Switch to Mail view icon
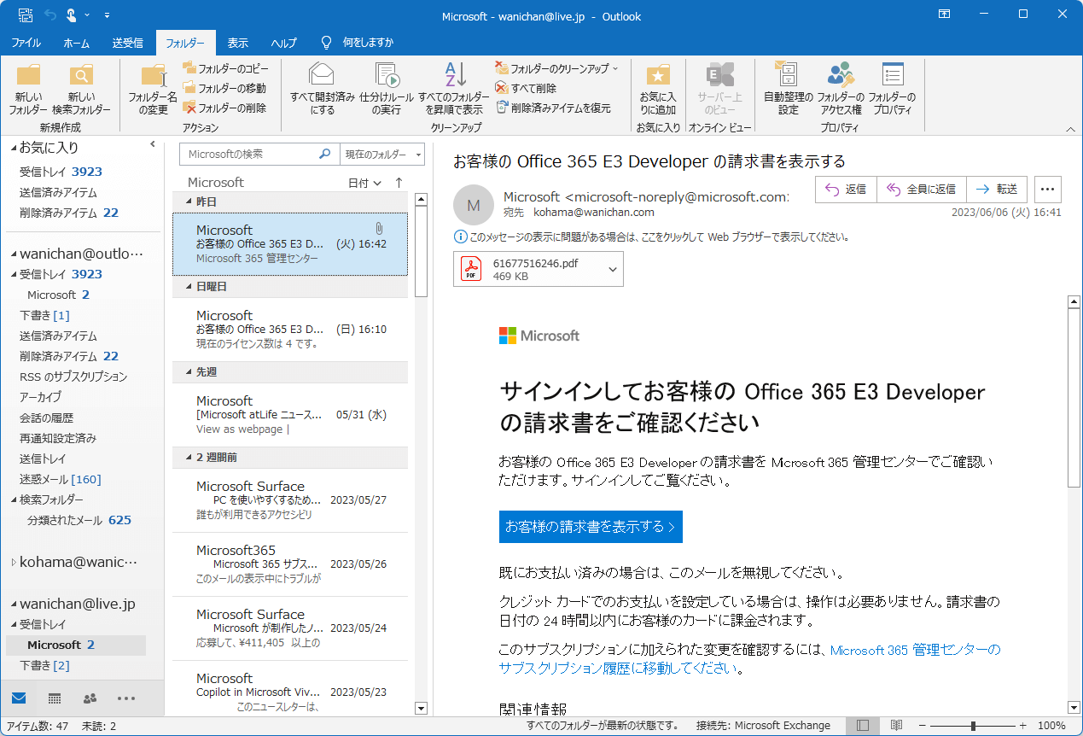This screenshot has height=736, width=1083. [19, 698]
